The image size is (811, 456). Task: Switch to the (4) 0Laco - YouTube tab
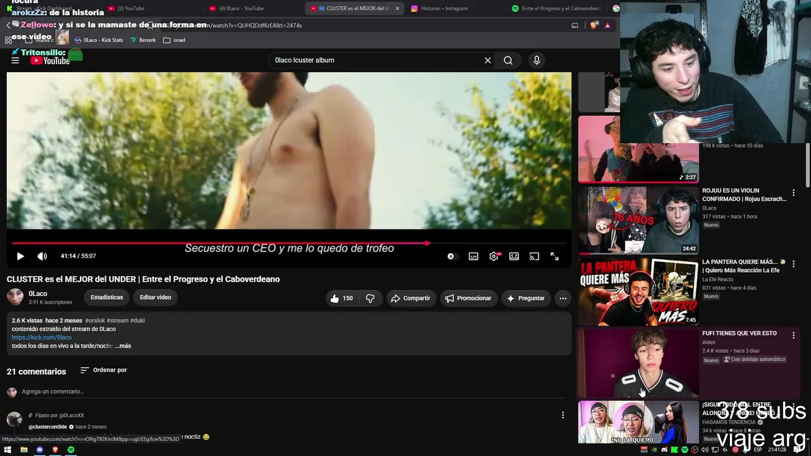[x=253, y=8]
